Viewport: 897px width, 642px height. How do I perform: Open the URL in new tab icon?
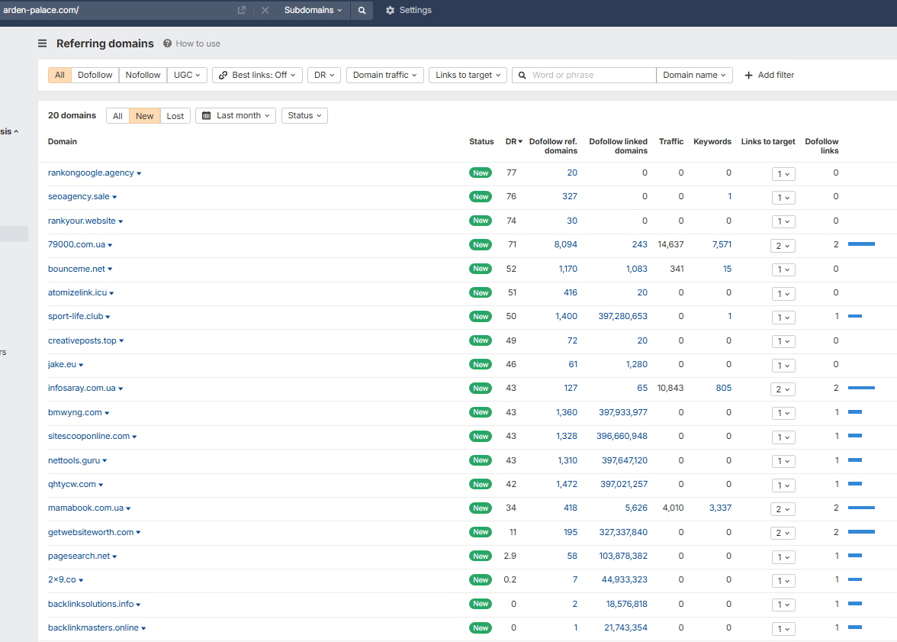tap(242, 11)
